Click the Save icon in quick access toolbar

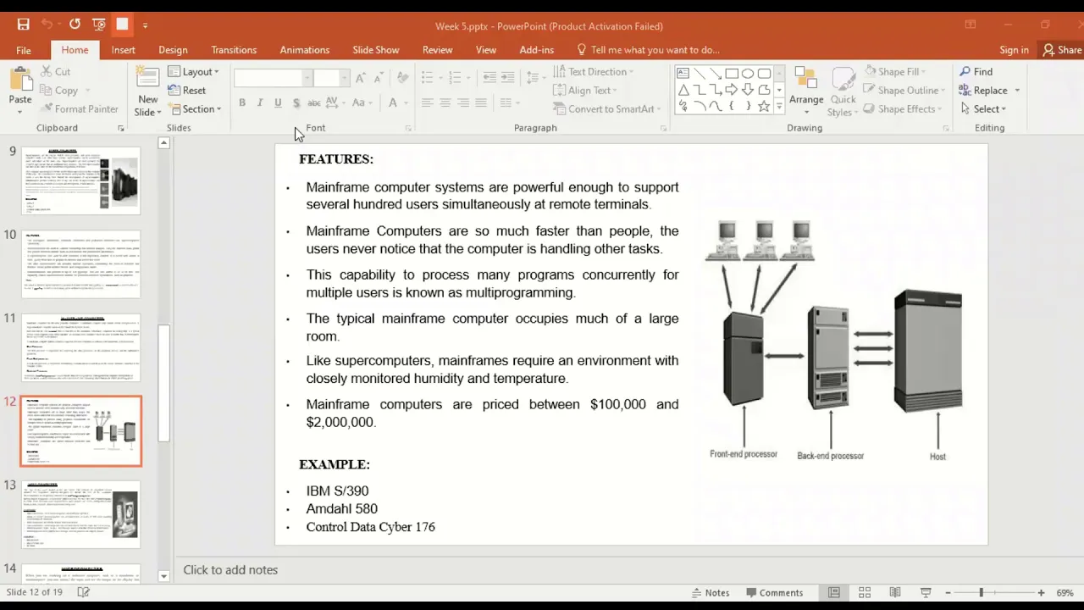click(23, 25)
